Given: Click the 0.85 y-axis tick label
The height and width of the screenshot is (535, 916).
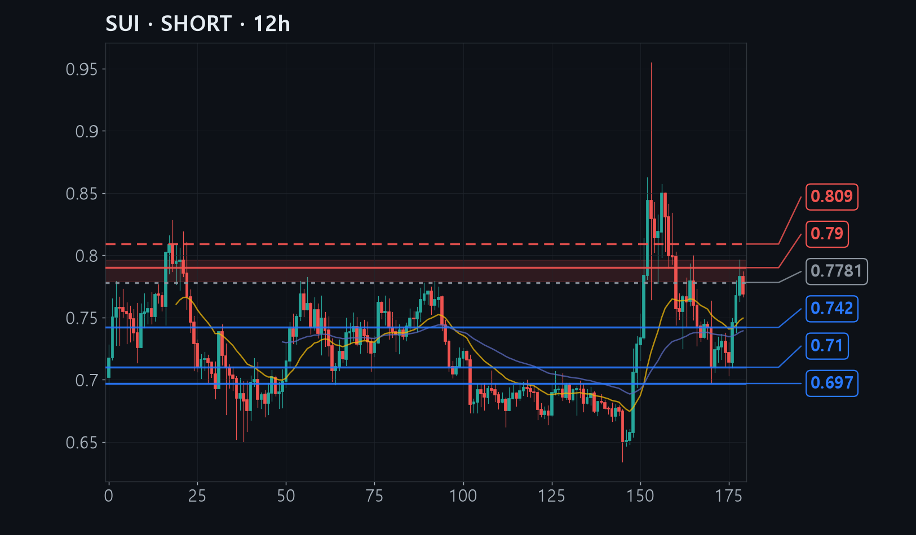Looking at the screenshot, I should pos(82,194).
